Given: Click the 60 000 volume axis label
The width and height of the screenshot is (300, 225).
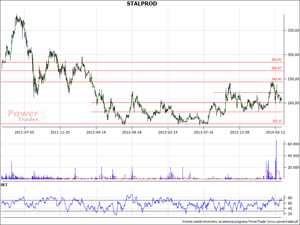Looking at the screenshot, I should pos(293,144).
